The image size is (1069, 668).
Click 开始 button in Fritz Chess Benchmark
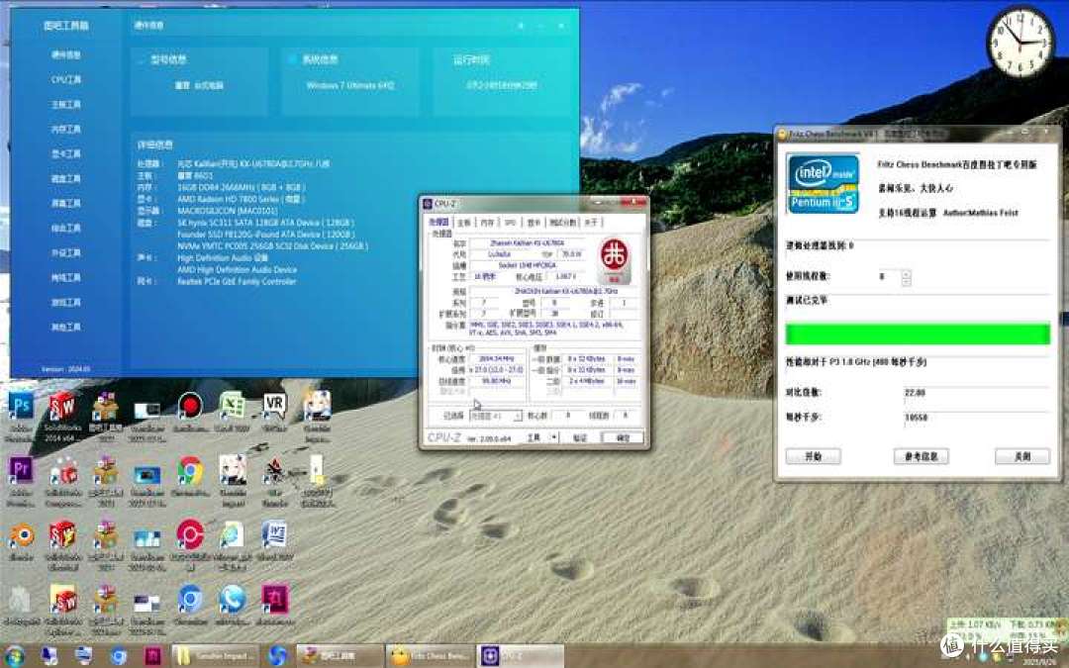coord(813,456)
